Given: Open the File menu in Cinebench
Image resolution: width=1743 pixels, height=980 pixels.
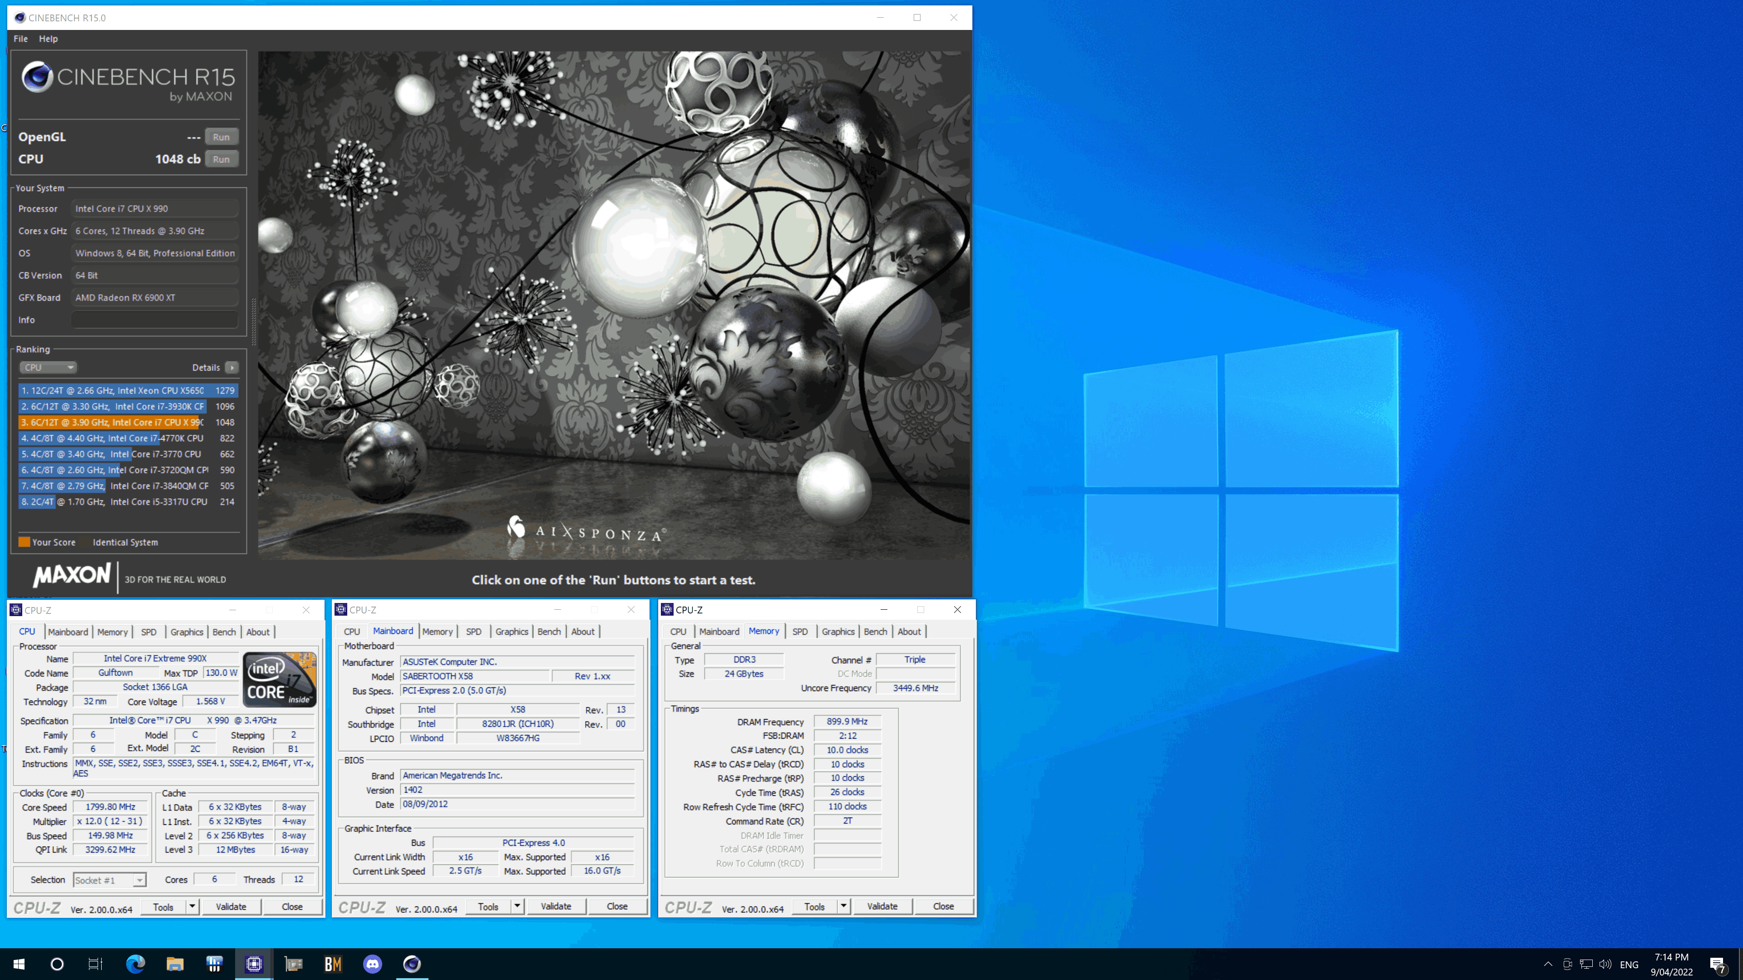Looking at the screenshot, I should point(20,39).
